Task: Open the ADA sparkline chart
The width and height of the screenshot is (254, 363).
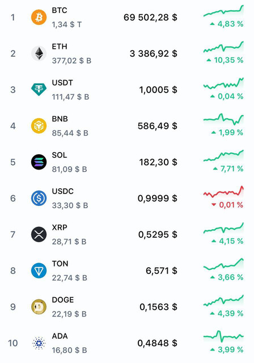Action: (x=223, y=336)
